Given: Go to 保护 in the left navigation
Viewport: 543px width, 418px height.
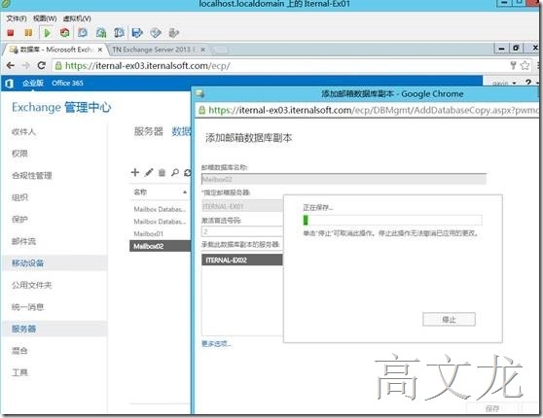Looking at the screenshot, I should (x=19, y=220).
